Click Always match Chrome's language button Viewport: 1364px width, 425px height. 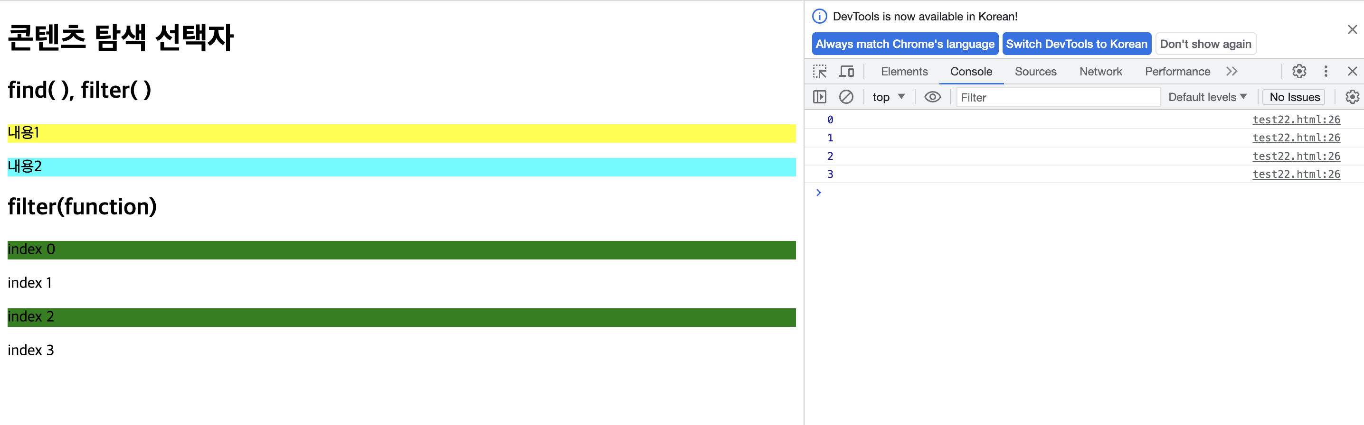(905, 44)
